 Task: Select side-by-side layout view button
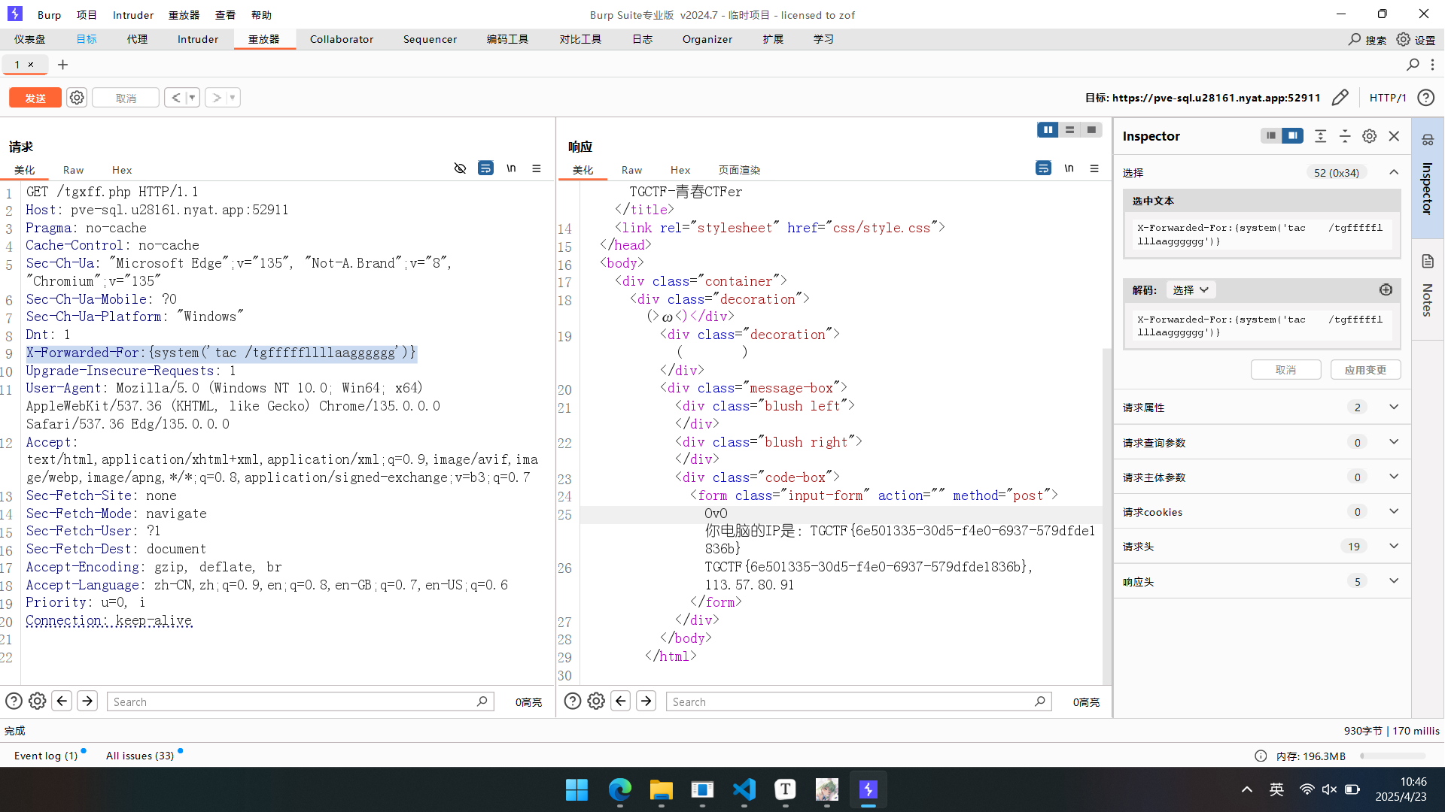[x=1048, y=130]
